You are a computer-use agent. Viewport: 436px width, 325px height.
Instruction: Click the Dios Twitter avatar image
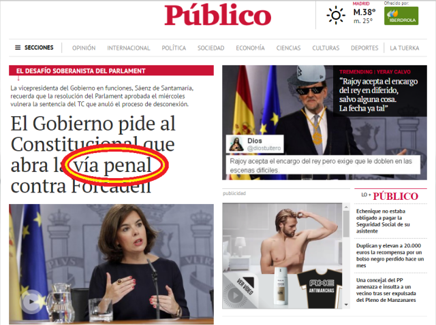[x=236, y=144]
